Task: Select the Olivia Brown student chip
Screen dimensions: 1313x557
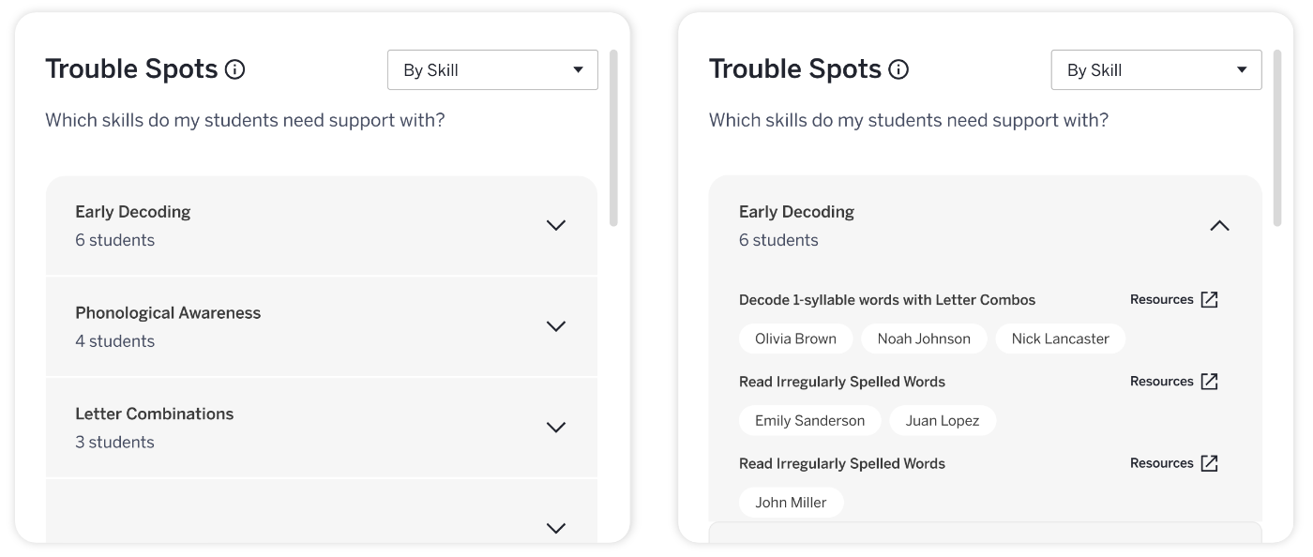Action: pyautogui.click(x=795, y=339)
